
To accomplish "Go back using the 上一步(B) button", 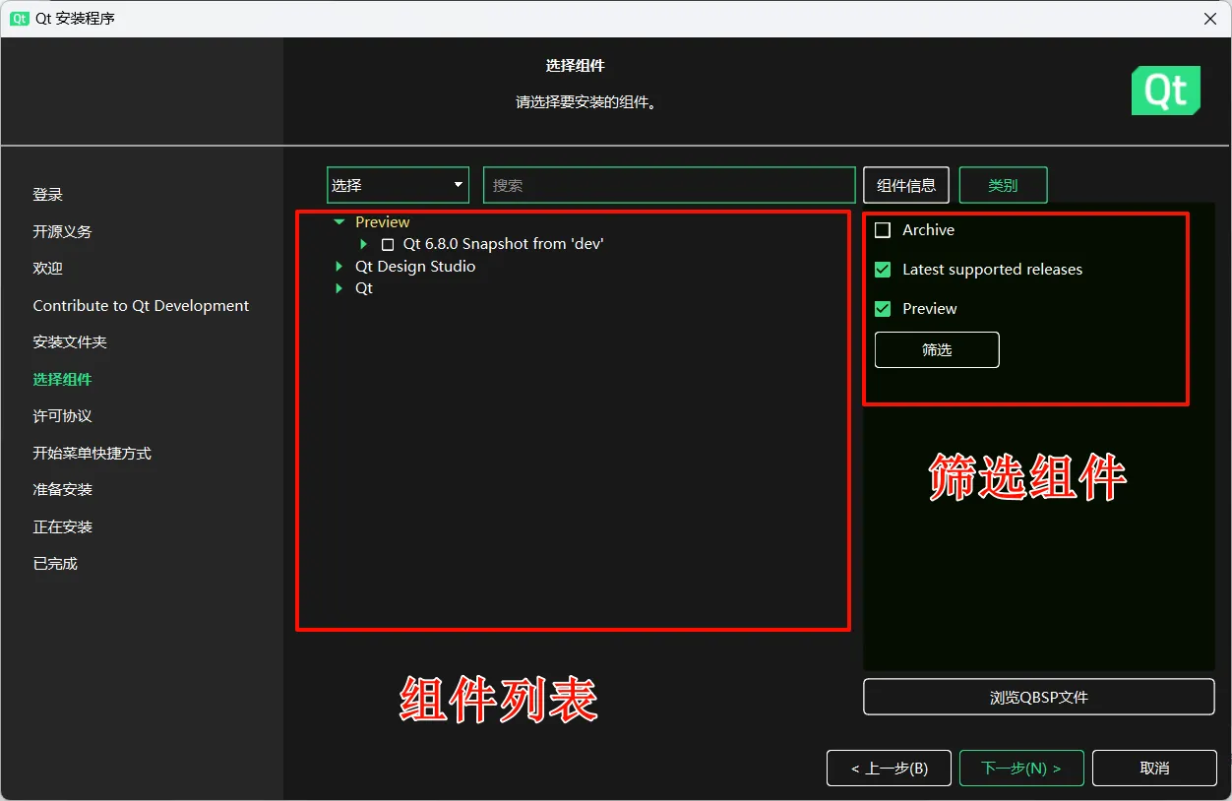I will coord(889,768).
